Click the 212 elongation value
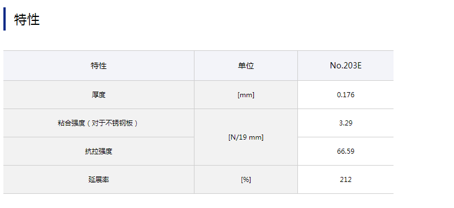The image size is (454, 208). pyautogui.click(x=345, y=180)
